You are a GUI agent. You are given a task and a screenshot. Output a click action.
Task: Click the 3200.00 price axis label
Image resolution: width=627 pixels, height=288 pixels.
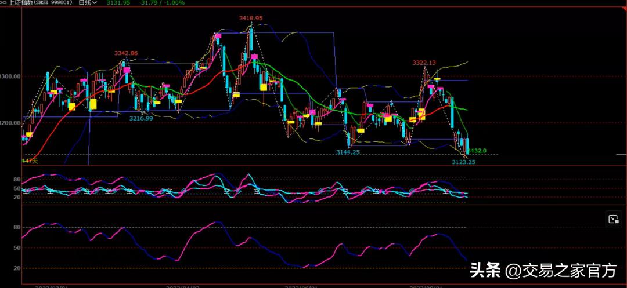coord(10,122)
